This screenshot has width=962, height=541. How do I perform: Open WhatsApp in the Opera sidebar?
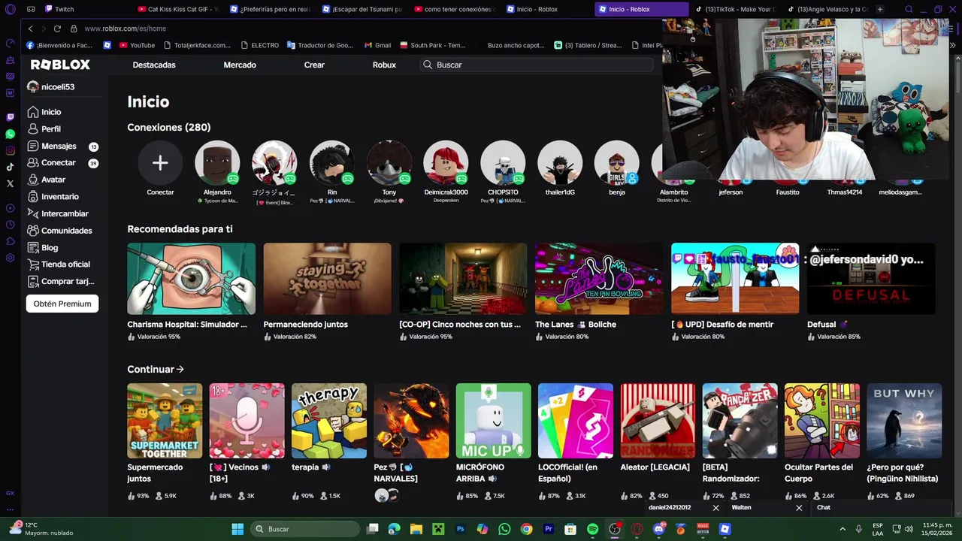click(x=10, y=134)
